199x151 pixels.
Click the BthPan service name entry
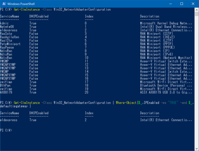point(5,85)
